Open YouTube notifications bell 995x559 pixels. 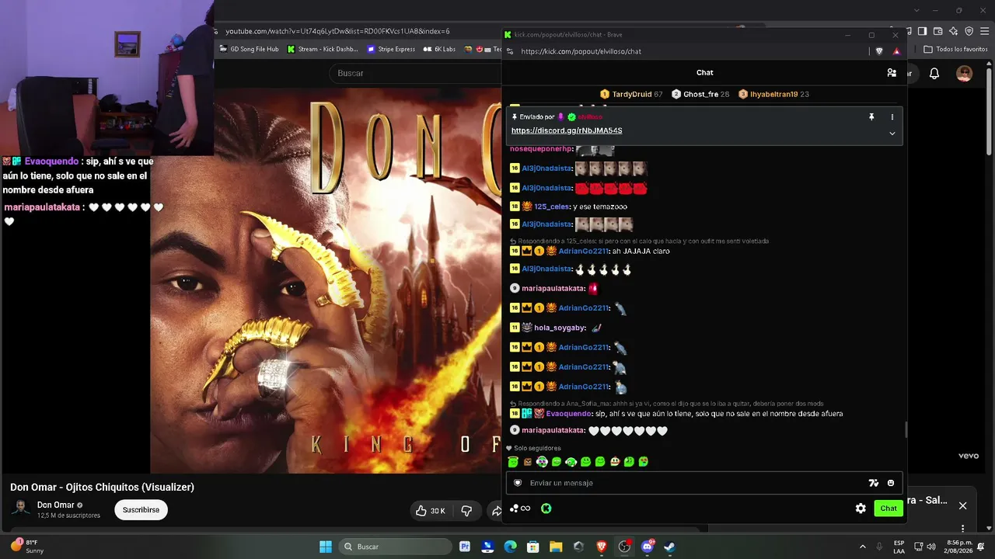(934, 74)
